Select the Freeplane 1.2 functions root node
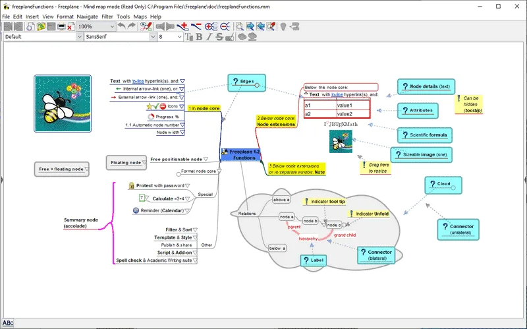The width and height of the screenshot is (527, 329). click(x=240, y=155)
